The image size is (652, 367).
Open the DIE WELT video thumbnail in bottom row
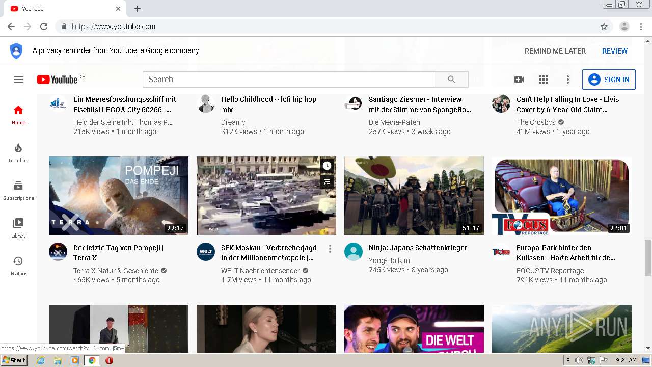point(414,329)
